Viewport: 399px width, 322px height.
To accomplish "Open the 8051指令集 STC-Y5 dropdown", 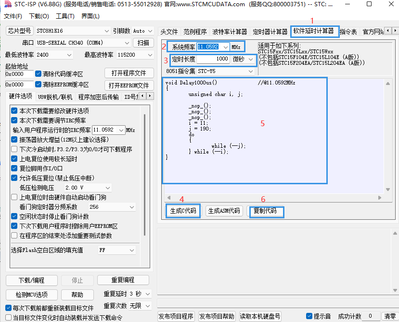I will (250, 71).
